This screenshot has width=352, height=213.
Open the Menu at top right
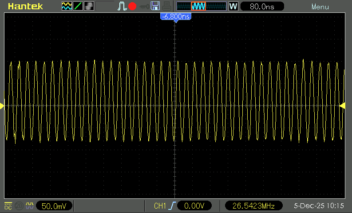pyautogui.click(x=320, y=7)
